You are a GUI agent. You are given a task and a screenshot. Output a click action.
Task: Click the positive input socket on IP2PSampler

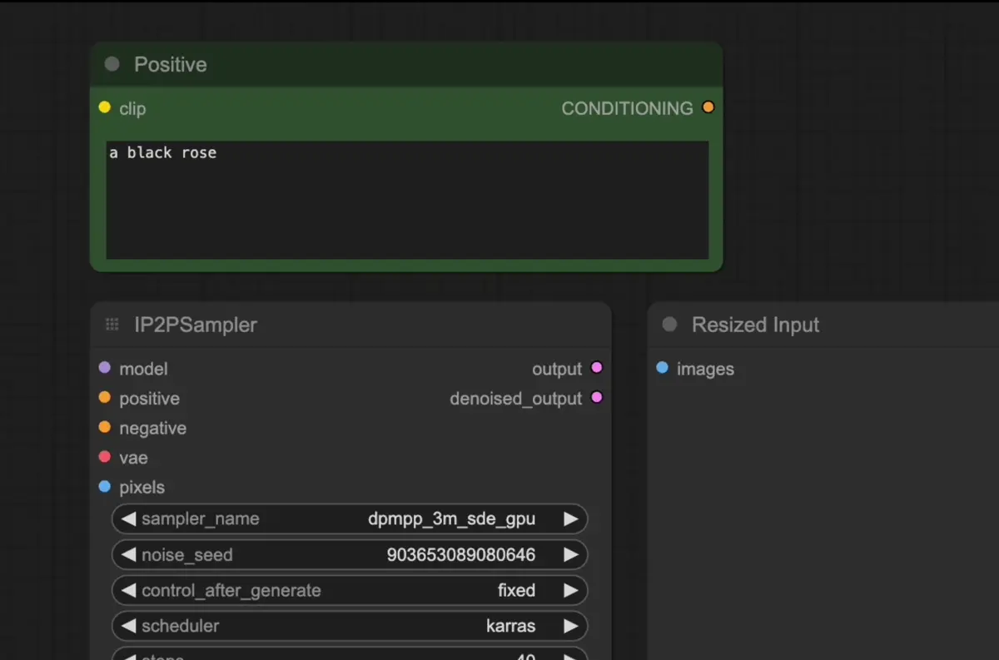click(x=104, y=398)
